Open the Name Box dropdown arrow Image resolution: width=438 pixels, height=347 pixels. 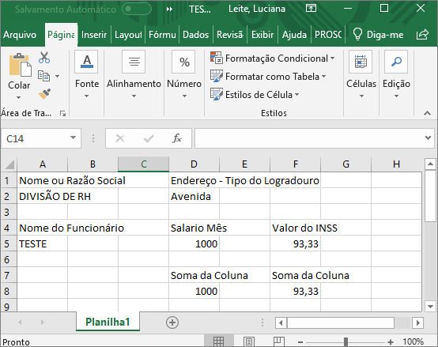(x=73, y=138)
